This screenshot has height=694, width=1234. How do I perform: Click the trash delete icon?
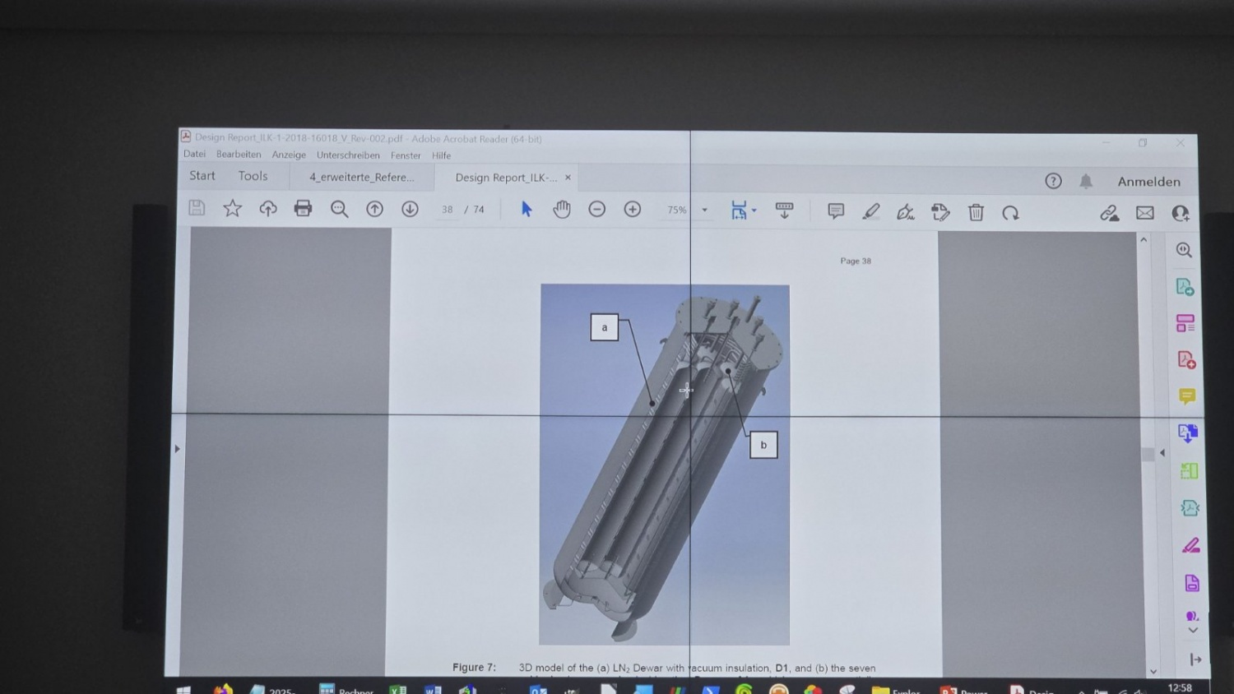pyautogui.click(x=976, y=213)
